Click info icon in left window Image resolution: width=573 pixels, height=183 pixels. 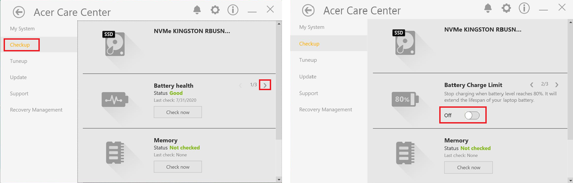[233, 10]
